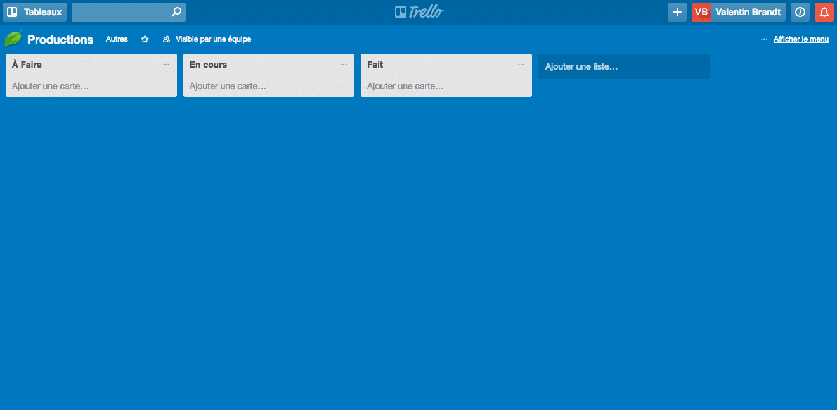
Task: Click the green leaf board icon
Action: [x=13, y=39]
